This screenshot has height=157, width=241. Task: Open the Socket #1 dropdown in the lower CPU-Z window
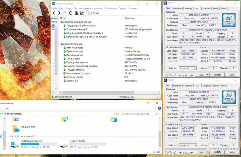188,146
